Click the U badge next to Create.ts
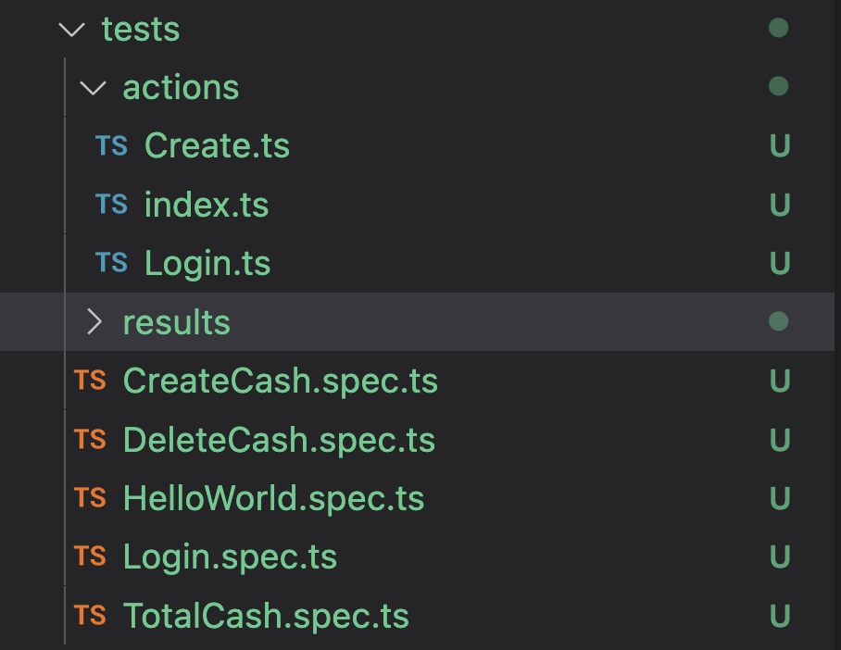Screen dimensions: 841x650 coord(778,145)
